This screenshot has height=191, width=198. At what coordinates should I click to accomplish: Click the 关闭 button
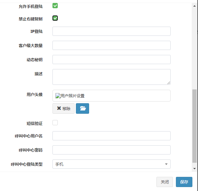tap(165, 182)
